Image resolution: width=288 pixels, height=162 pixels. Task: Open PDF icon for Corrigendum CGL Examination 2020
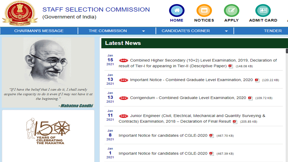(250, 98)
